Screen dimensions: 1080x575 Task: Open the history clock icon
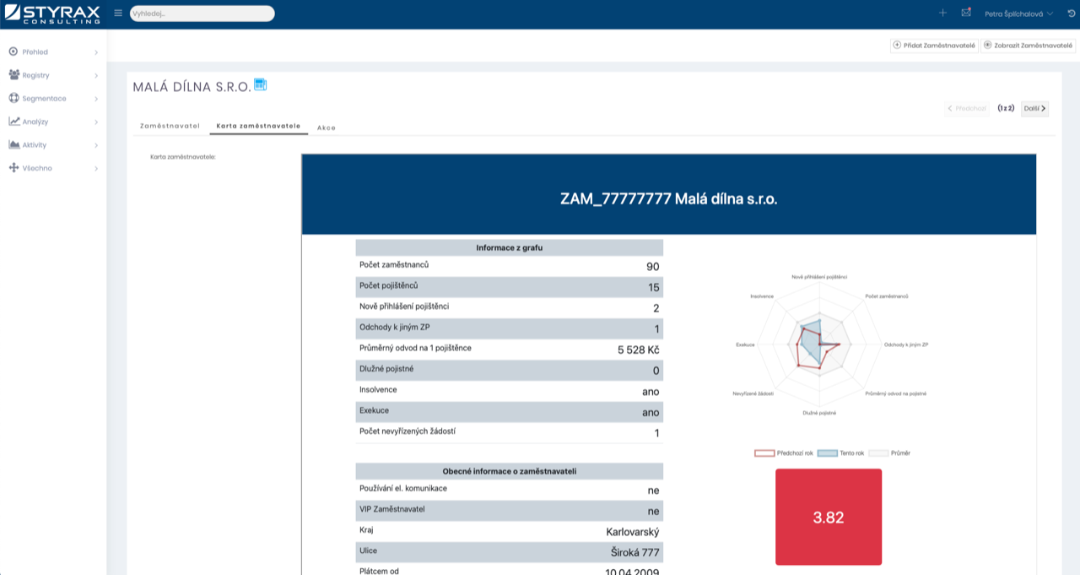[x=1072, y=14]
